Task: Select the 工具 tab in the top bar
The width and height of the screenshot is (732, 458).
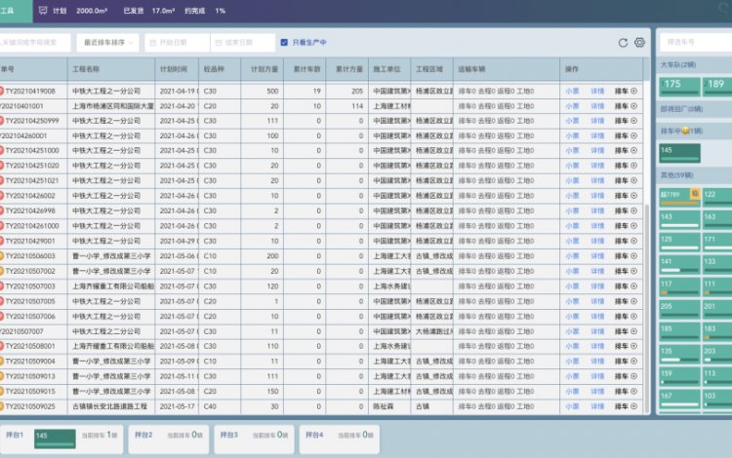Action: point(16,11)
